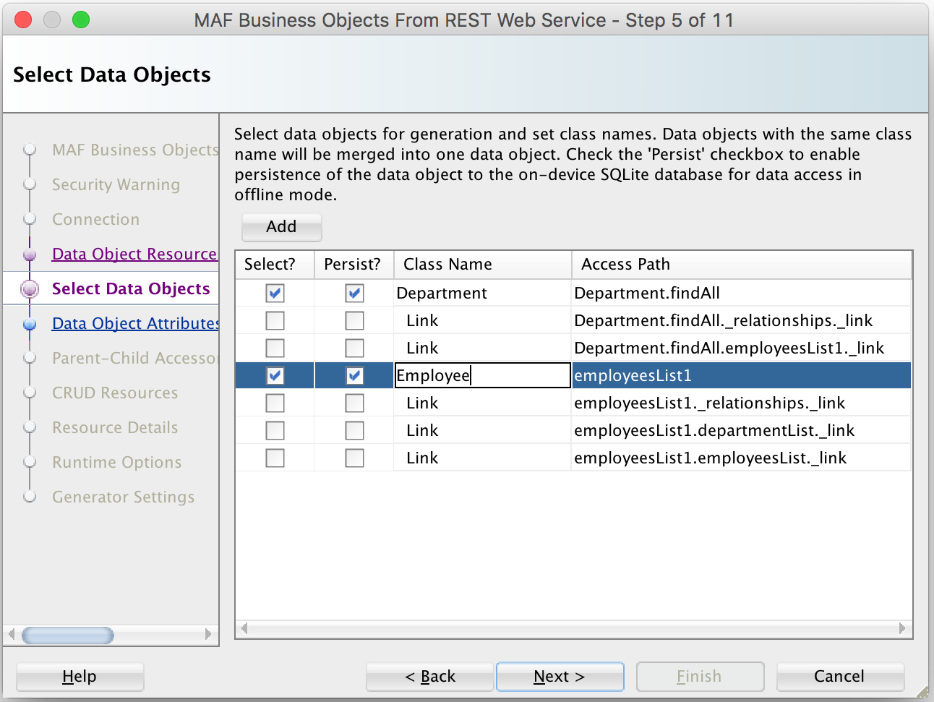Enable Persist for employeesList1.departmentList._link row
The width and height of the screenshot is (934, 702).
354,430
